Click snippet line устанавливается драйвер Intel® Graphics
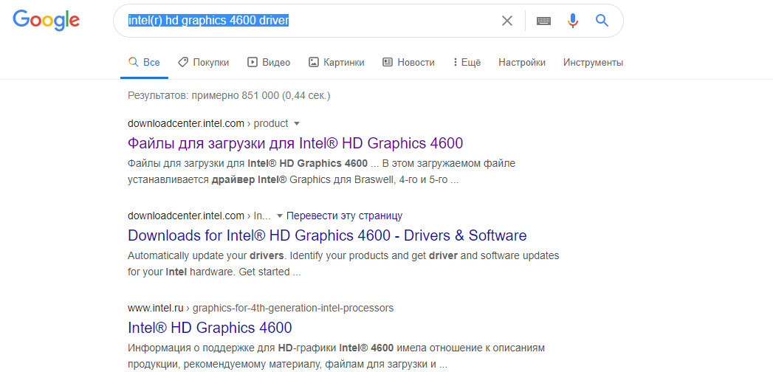773x372 pixels. 293,180
